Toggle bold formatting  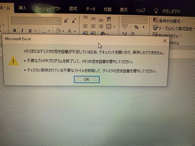point(15,30)
